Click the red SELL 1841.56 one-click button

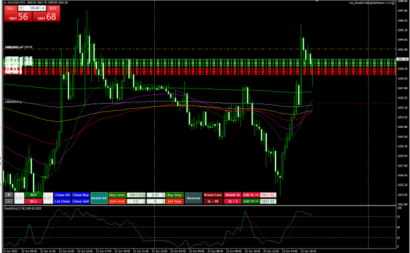18,16
